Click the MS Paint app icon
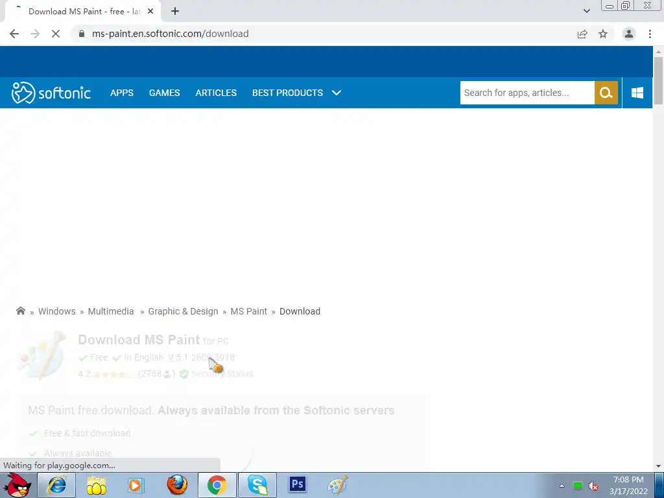Viewport: 664px width, 498px height. (x=42, y=355)
